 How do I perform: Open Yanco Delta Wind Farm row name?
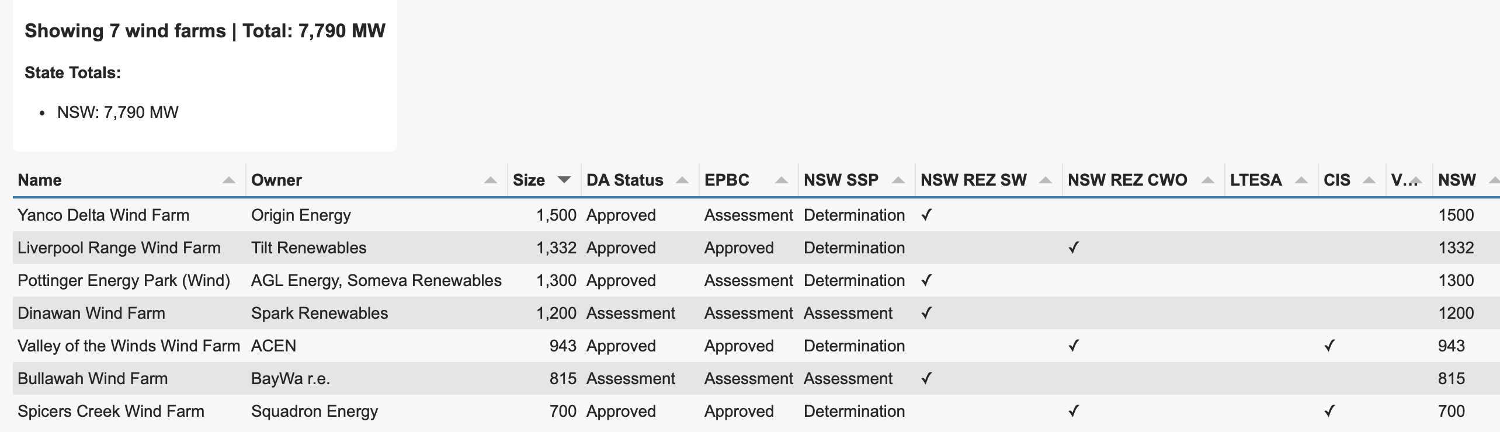pos(103,215)
